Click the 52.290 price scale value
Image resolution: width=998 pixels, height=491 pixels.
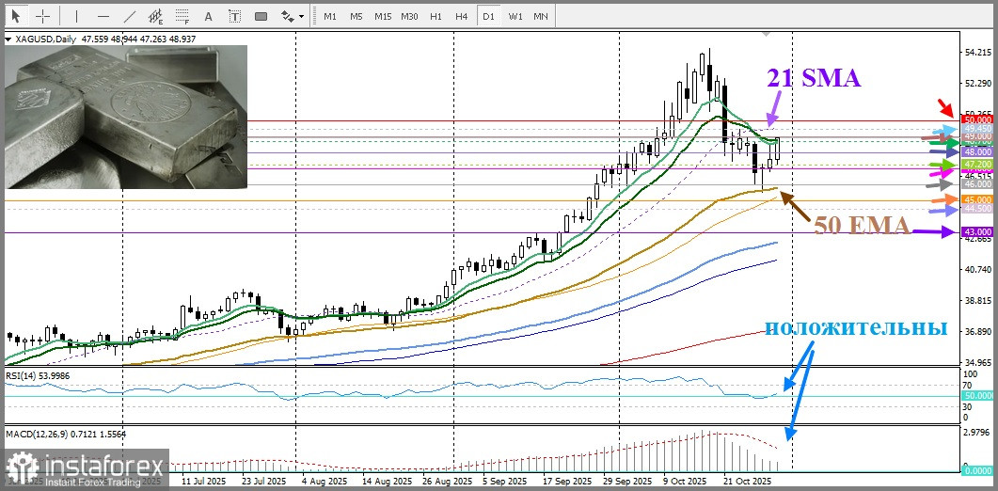pyautogui.click(x=978, y=84)
